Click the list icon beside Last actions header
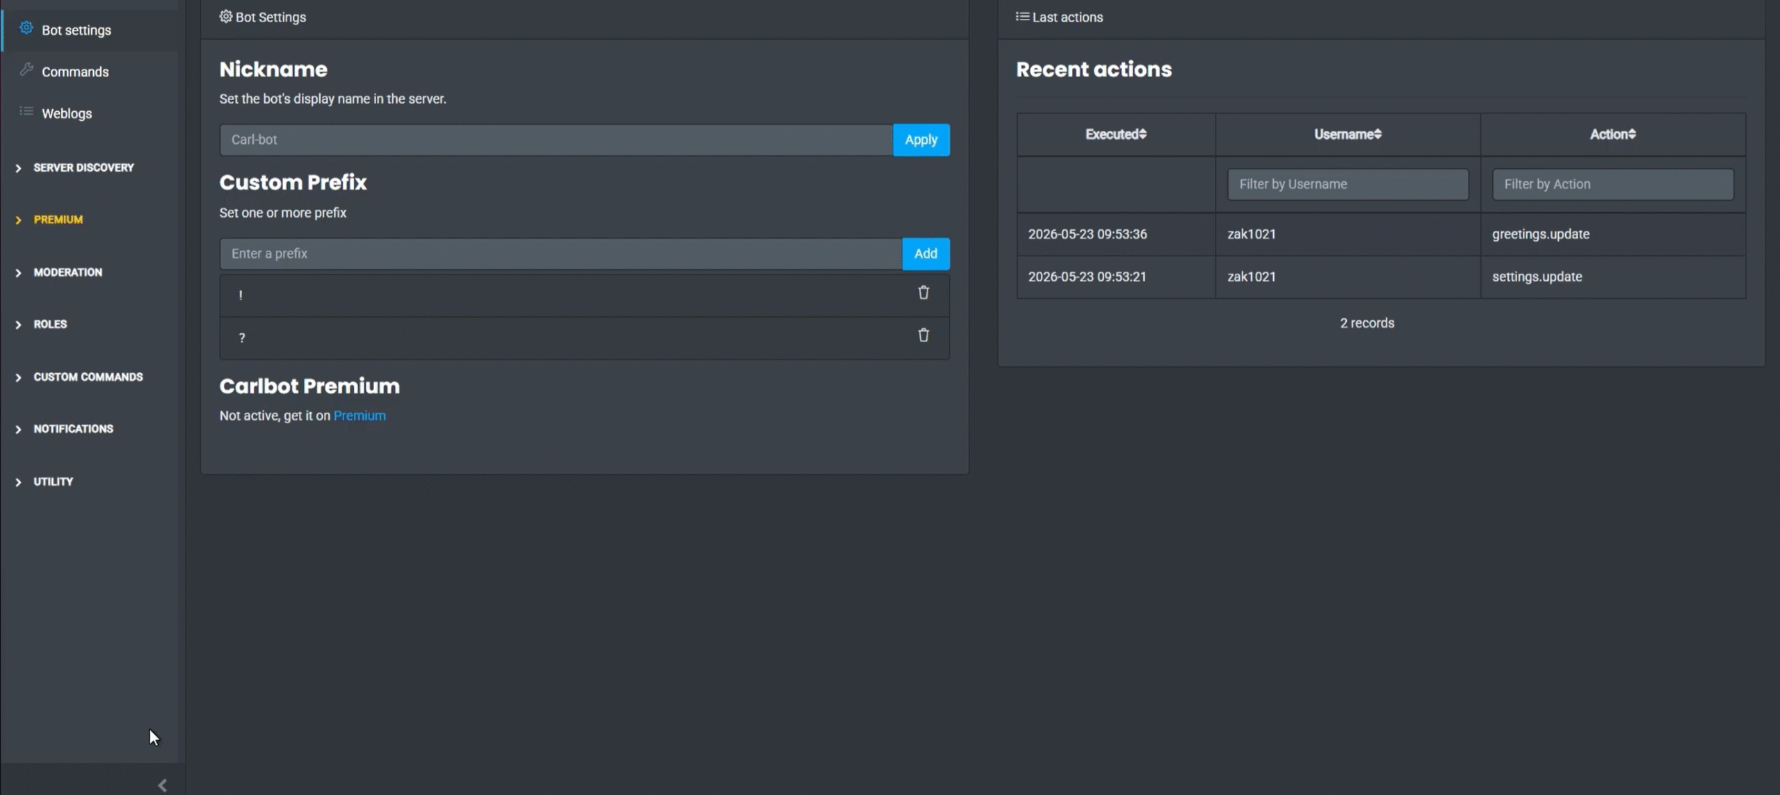Viewport: 1780px width, 795px height. [x=1022, y=16]
